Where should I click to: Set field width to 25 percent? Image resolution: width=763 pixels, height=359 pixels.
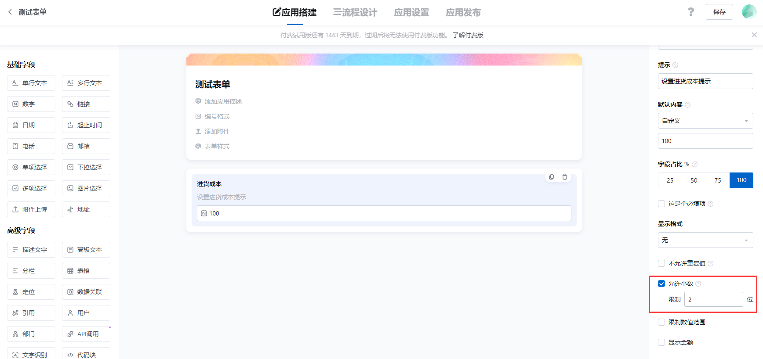click(670, 180)
